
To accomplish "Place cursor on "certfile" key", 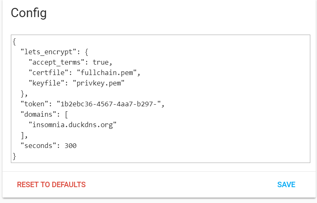I will (48, 73).
